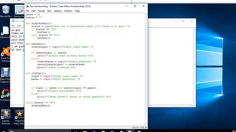Screen dimensions: 236x132
Task: Click the 'Ln: 14' status bar entry
Action: tap(135, 127)
